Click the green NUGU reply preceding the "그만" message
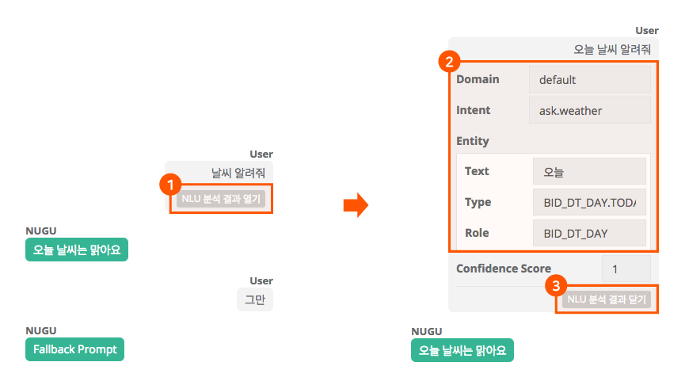The image size is (689, 385). click(77, 250)
